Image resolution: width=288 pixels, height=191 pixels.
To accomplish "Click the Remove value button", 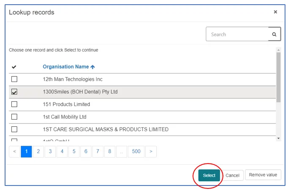I will [x=263, y=175].
